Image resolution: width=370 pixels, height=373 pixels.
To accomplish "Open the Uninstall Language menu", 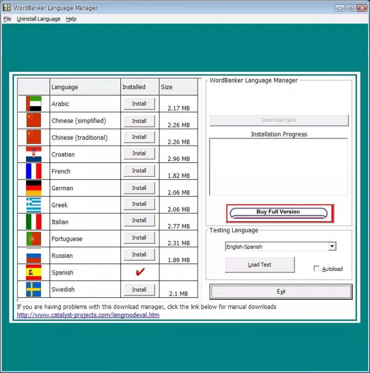I will point(39,19).
